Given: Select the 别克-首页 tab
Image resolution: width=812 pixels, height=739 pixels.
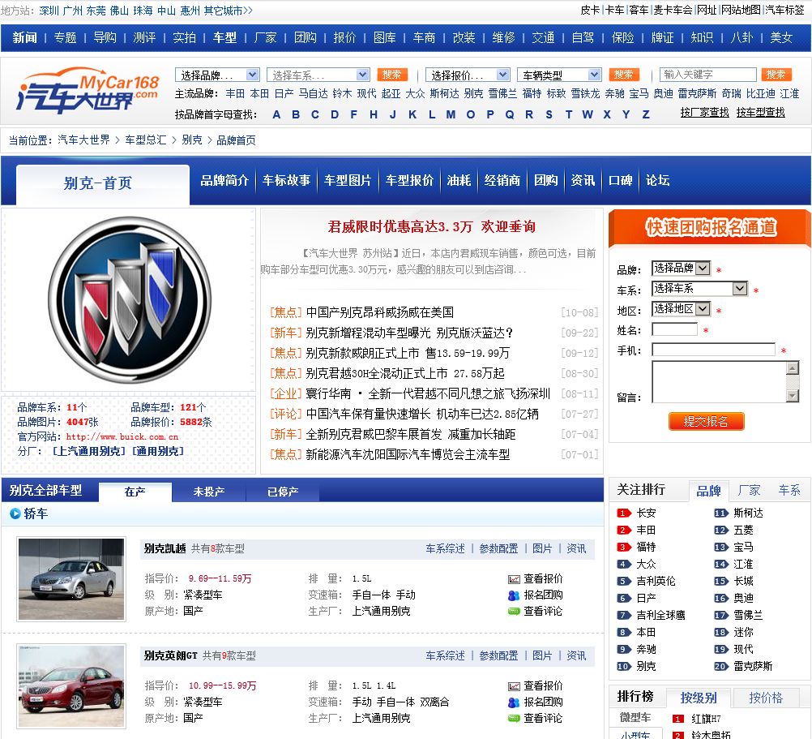Looking at the screenshot, I should (x=103, y=183).
